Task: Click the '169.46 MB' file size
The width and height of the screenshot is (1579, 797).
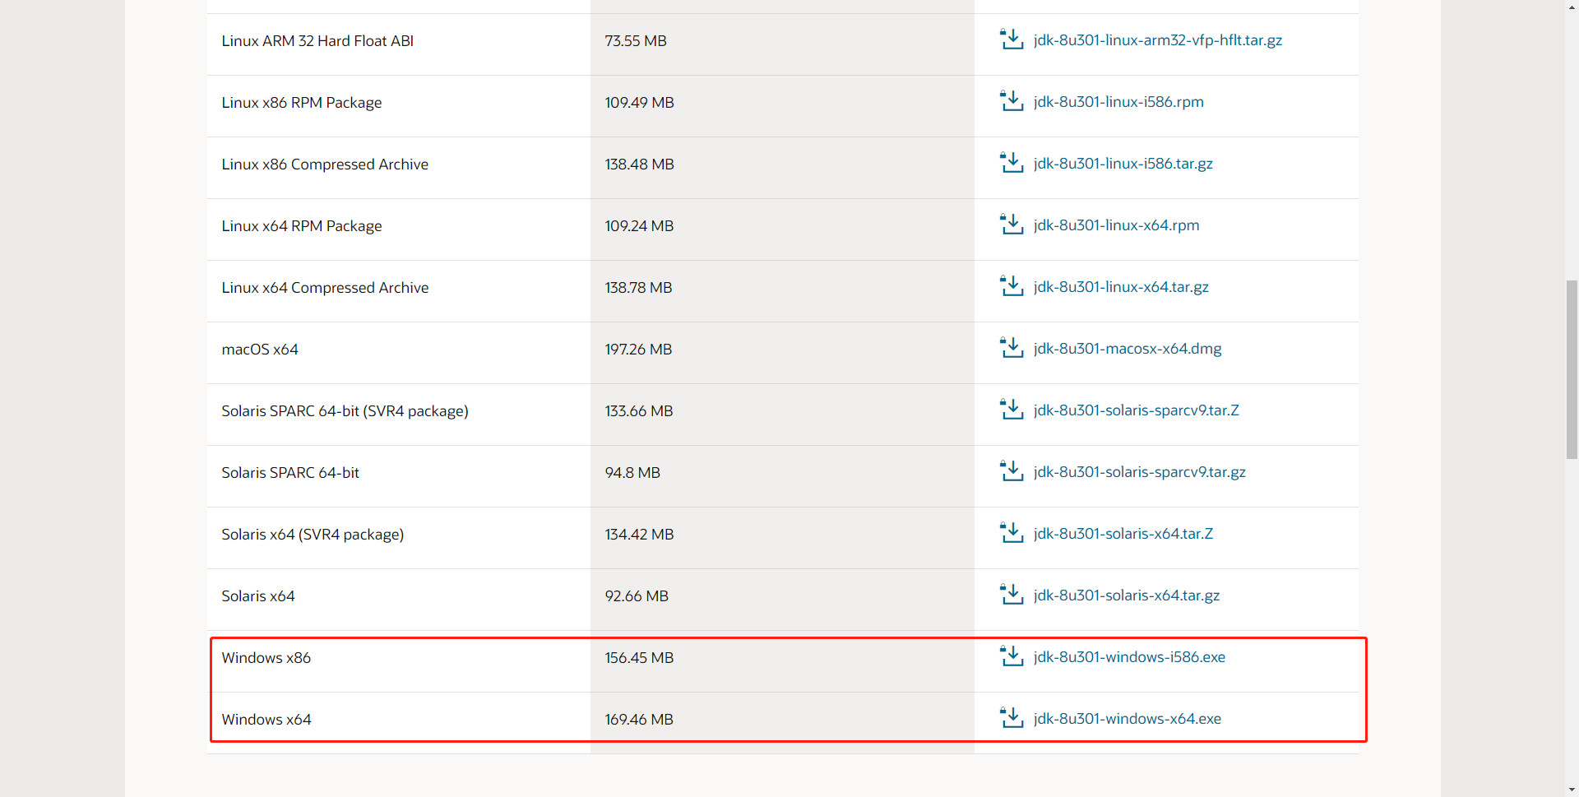Action: pos(639,720)
